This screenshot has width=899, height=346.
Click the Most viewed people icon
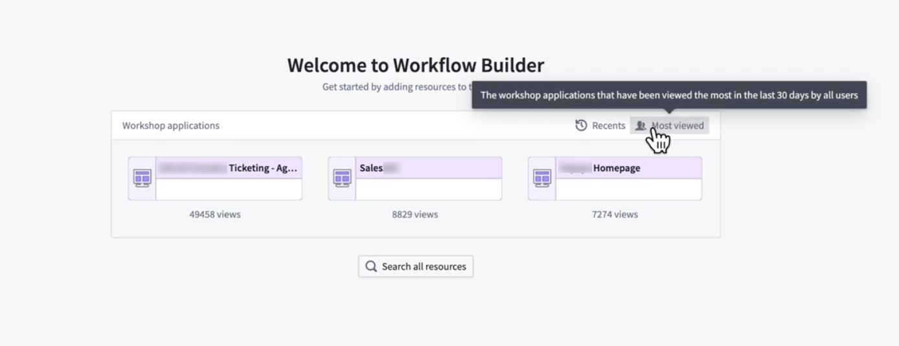(x=641, y=126)
